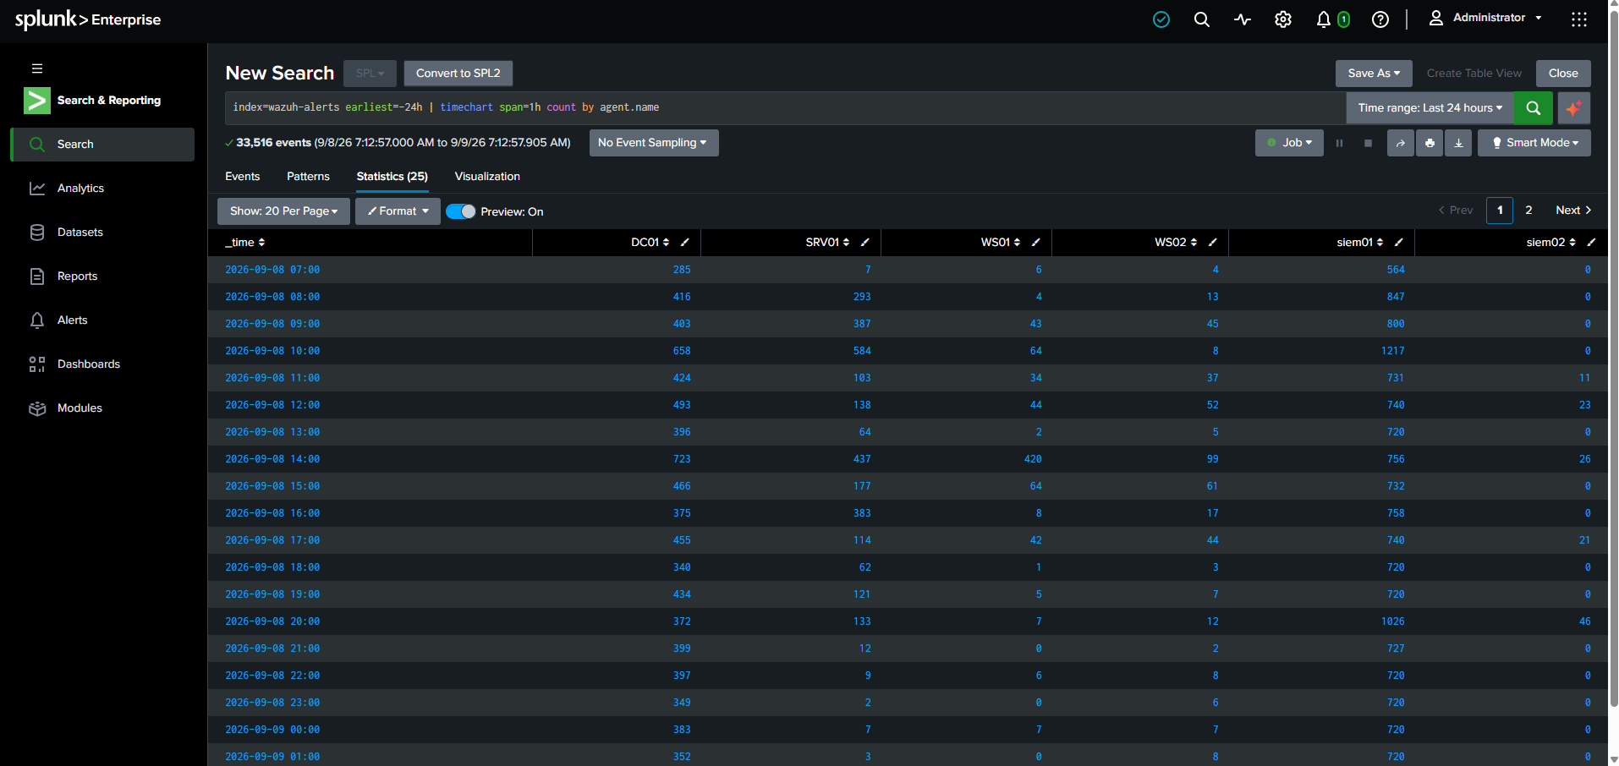The image size is (1619, 766).
Task: Go to Next results page
Action: pyautogui.click(x=1573, y=211)
